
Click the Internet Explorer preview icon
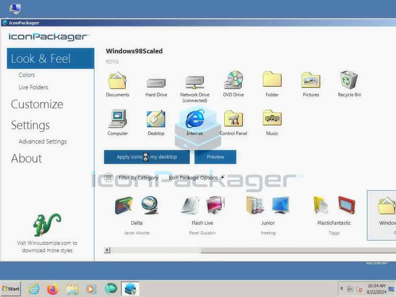[195, 119]
